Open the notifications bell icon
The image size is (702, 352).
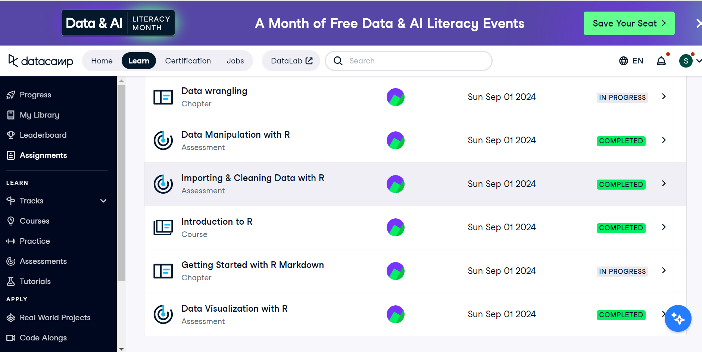661,61
